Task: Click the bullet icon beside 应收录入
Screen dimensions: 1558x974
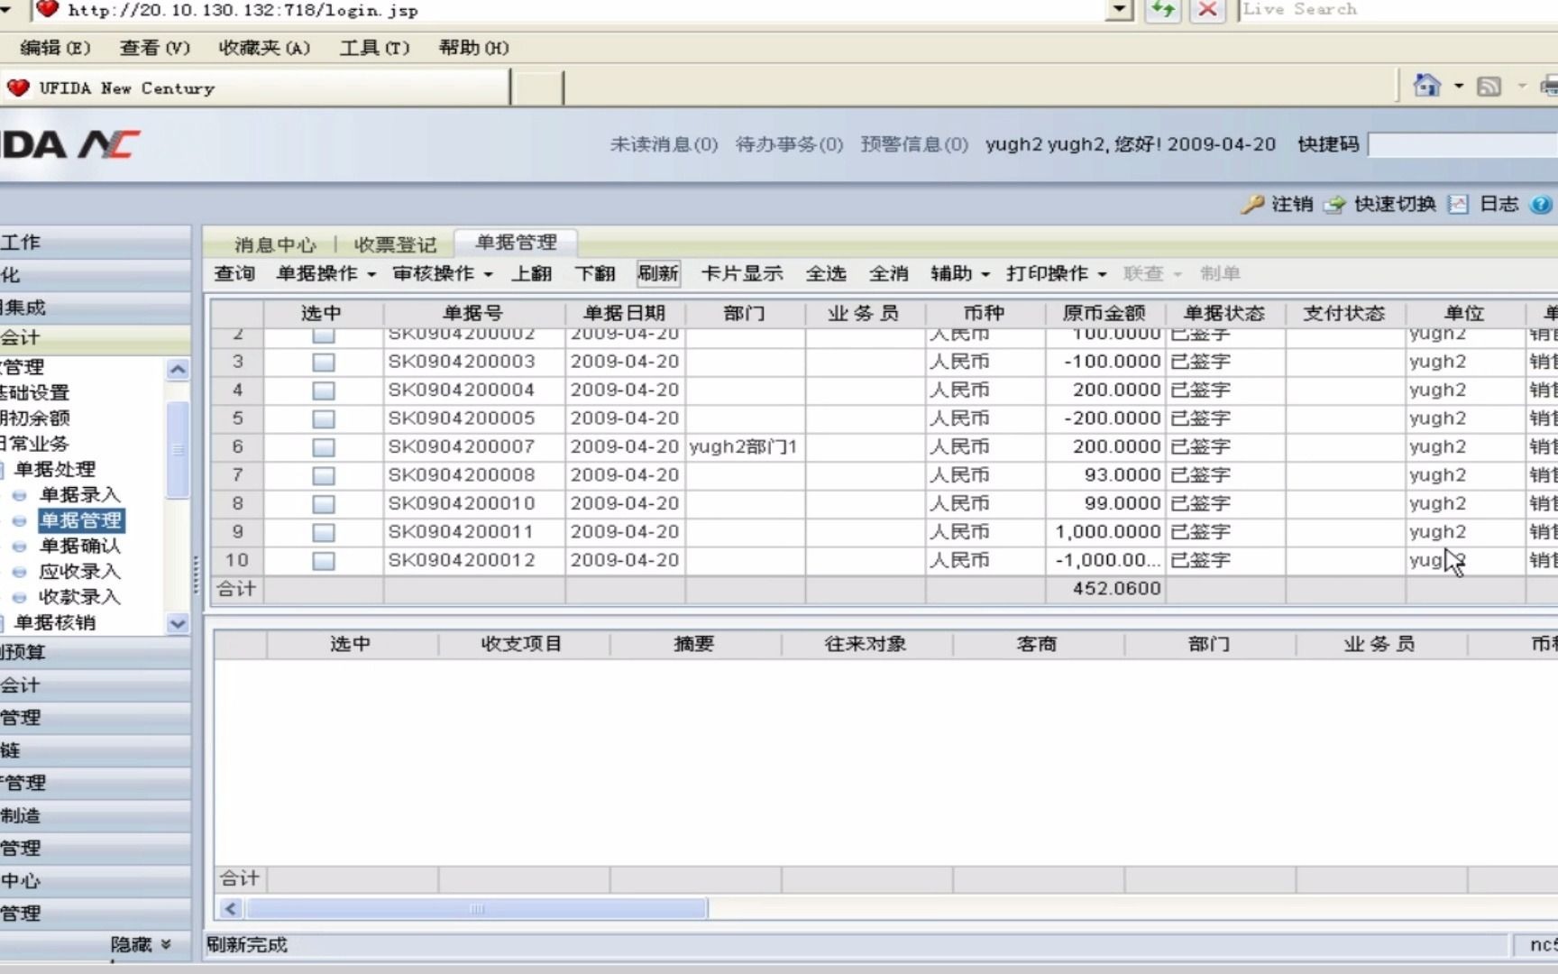Action: (x=19, y=572)
